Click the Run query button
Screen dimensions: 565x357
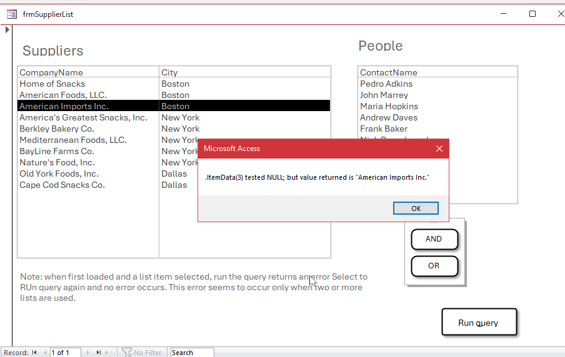479,323
